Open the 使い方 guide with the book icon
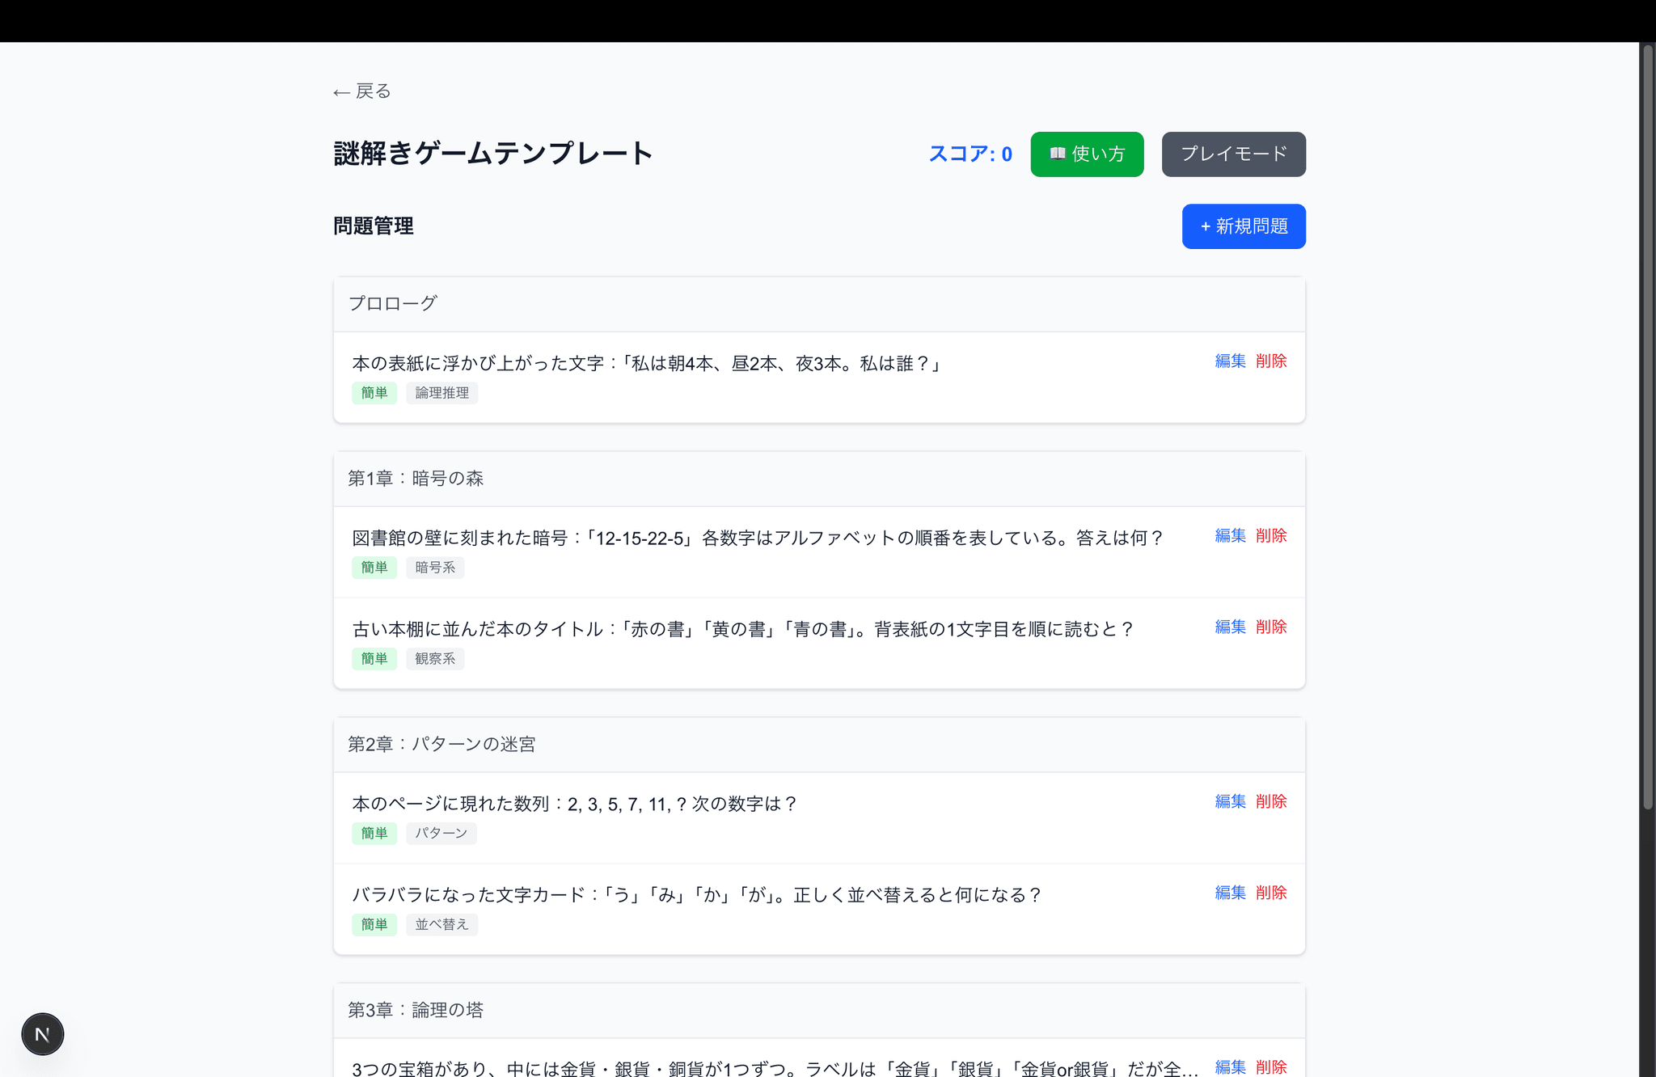 click(1087, 154)
